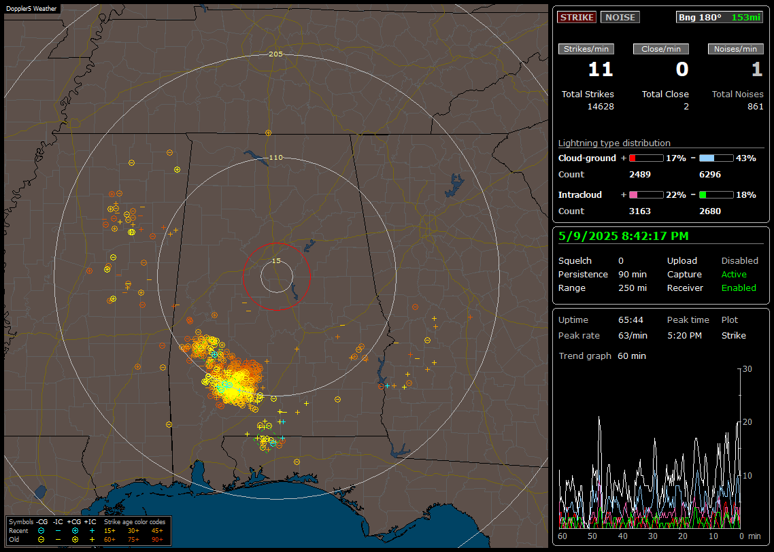Image resolution: width=774 pixels, height=552 pixels.
Task: Click the 60+ strike age color code
Action: [110, 540]
